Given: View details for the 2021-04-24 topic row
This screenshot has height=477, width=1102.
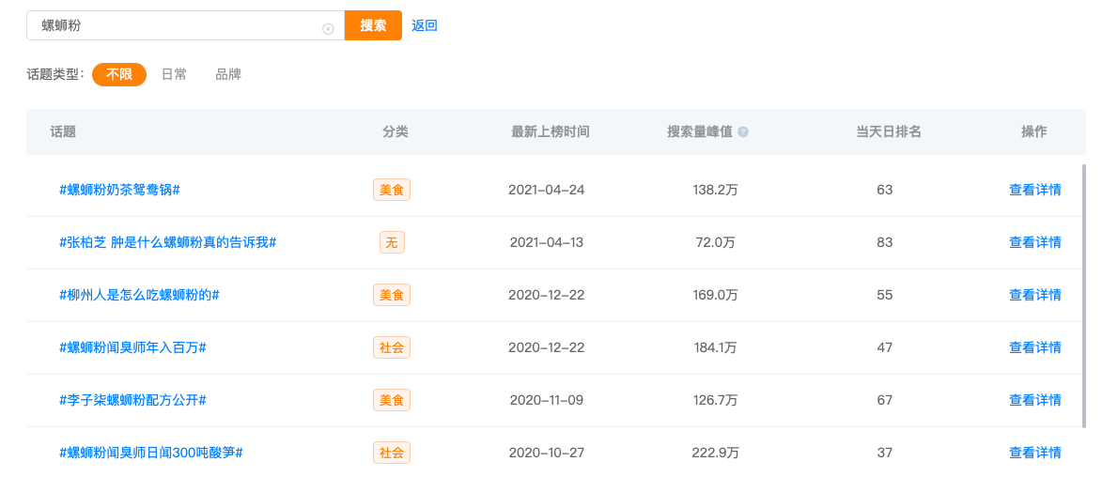Looking at the screenshot, I should [1035, 190].
